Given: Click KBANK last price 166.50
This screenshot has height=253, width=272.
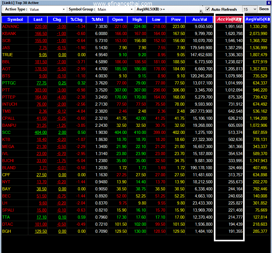Looking at the screenshot, I should [41, 33].
